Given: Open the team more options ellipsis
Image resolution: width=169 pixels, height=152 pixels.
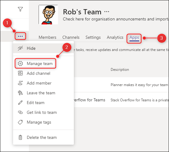Looking at the screenshot, I should 20,36.
